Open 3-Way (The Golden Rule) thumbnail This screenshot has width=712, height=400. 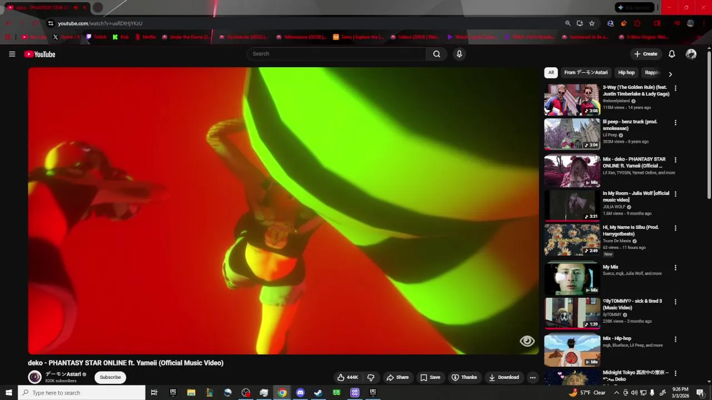572,99
